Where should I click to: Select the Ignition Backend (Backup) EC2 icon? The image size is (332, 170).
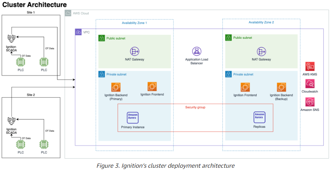(x=281, y=87)
